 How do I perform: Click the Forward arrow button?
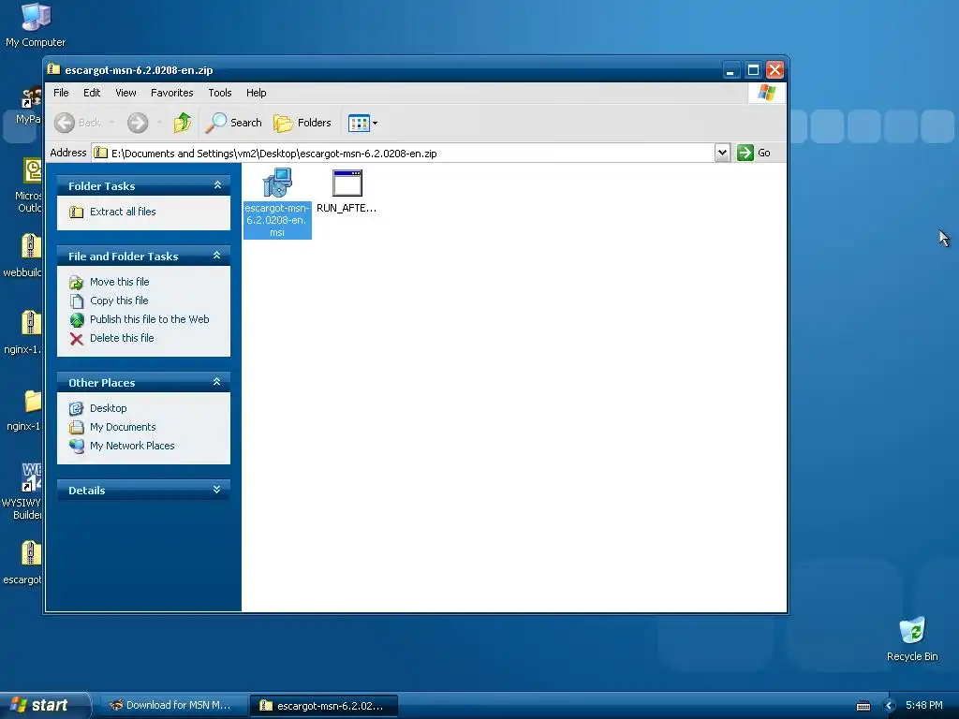point(138,123)
